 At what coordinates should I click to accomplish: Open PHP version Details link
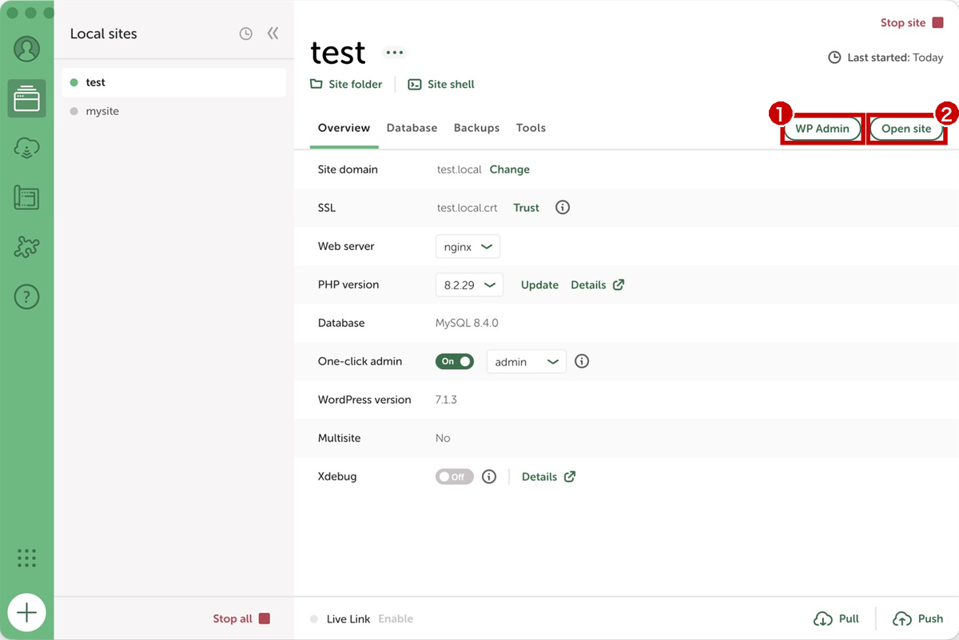point(598,284)
